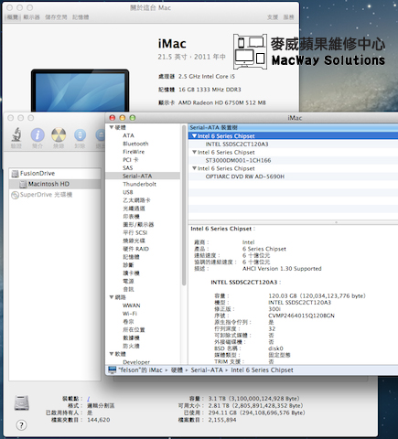Select ST3000DM001-1CH166 device row
This screenshot has width=398, height=439.
point(238,160)
